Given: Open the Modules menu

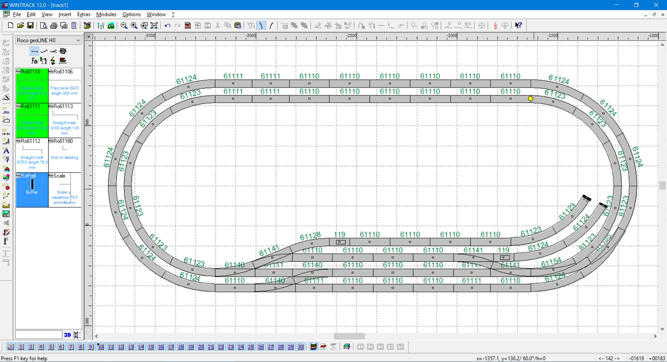Looking at the screenshot, I should 106,14.
